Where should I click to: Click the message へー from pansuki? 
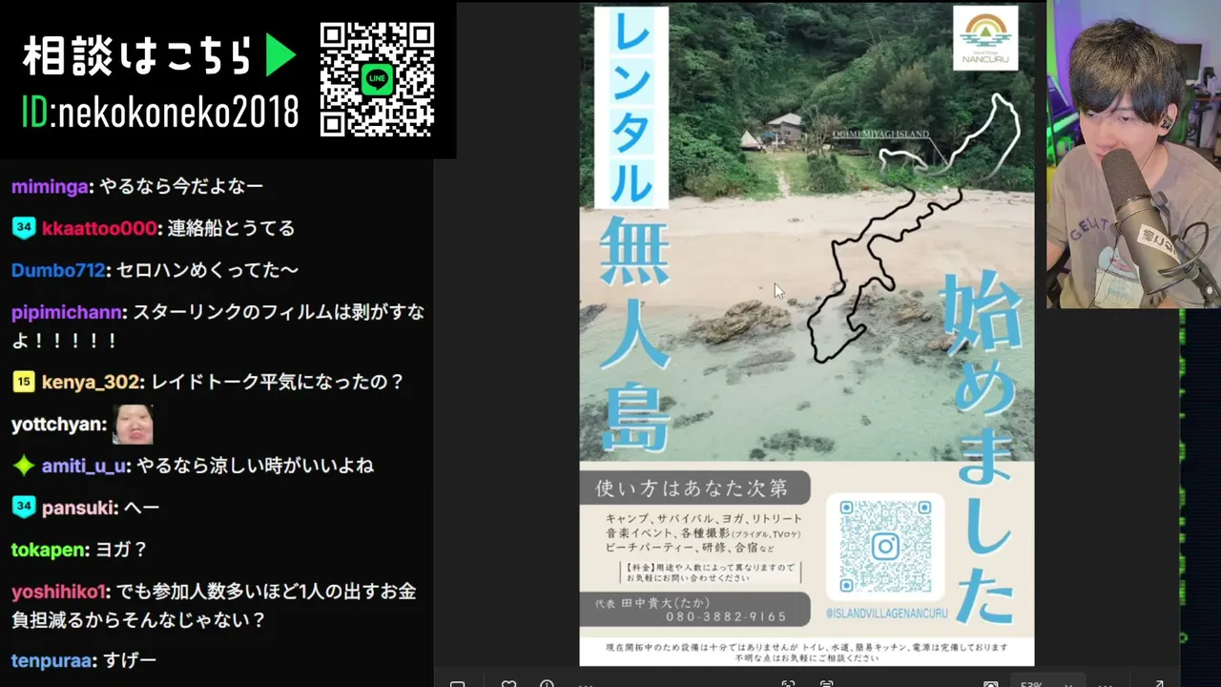(143, 508)
